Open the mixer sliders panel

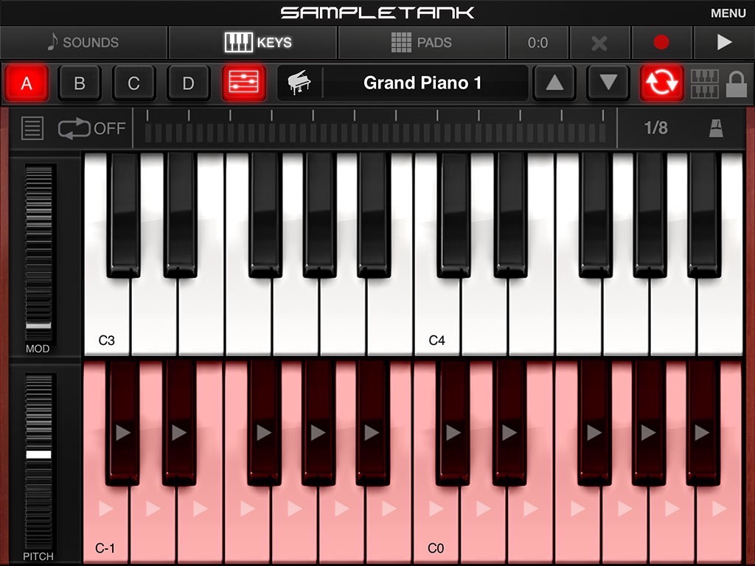(243, 83)
